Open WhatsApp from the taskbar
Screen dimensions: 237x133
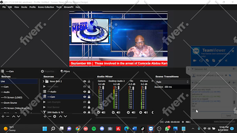167,128
